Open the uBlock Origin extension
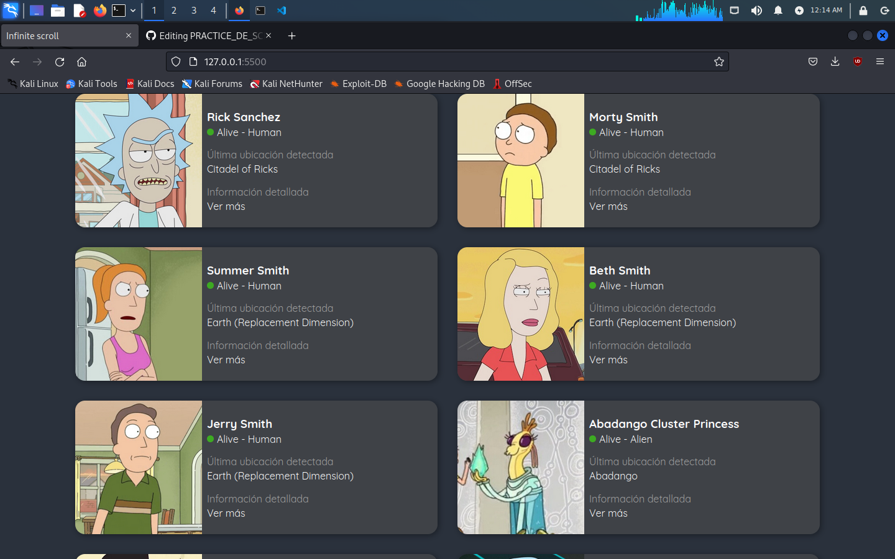Image resolution: width=895 pixels, height=559 pixels. (857, 61)
